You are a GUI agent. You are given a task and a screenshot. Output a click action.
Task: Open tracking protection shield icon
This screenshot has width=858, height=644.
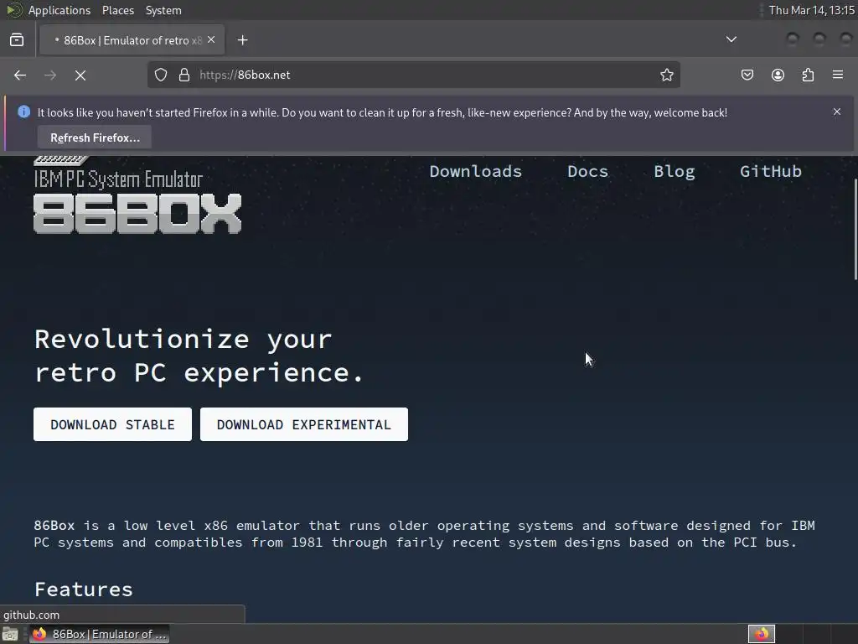point(160,75)
